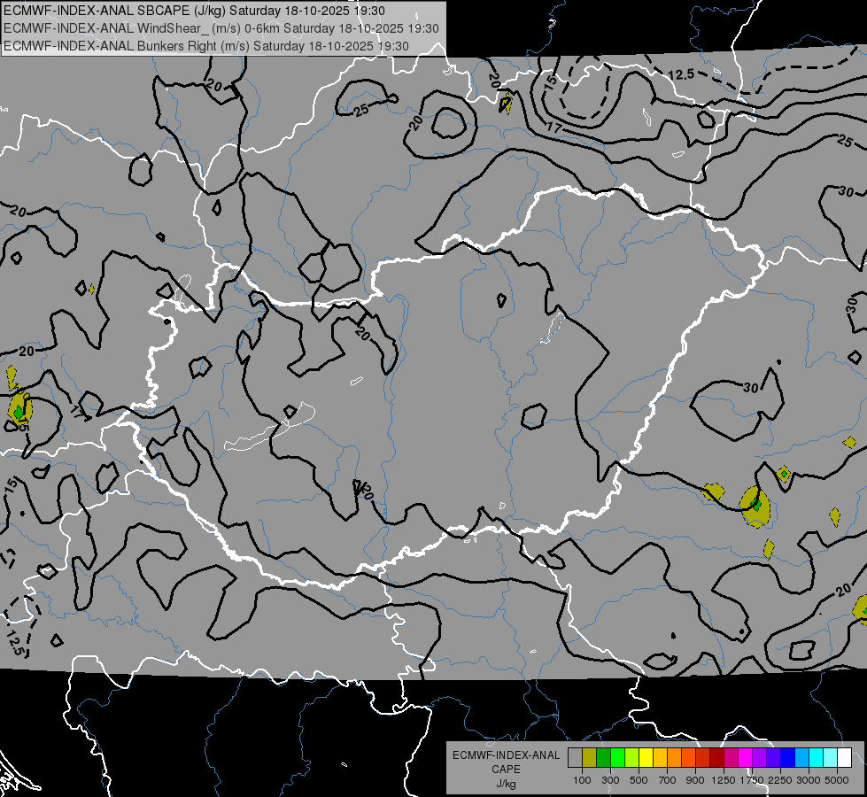Select the gray swatch in the CAPE legend

[575, 757]
